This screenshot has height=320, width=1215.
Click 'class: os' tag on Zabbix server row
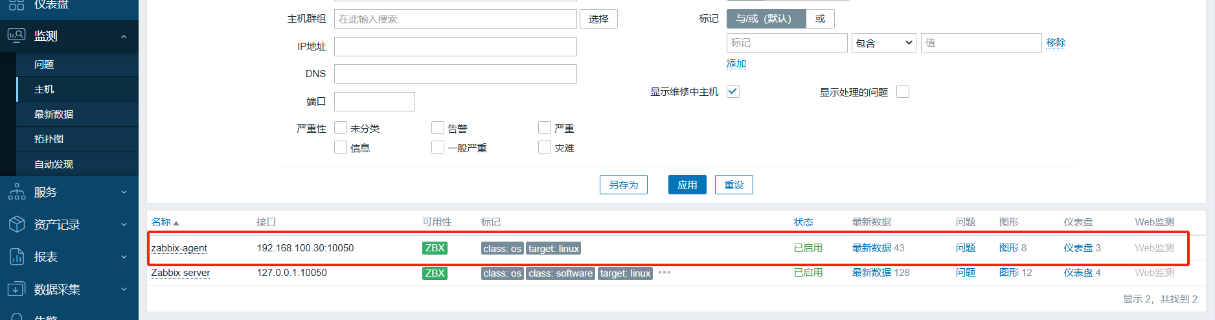point(502,273)
